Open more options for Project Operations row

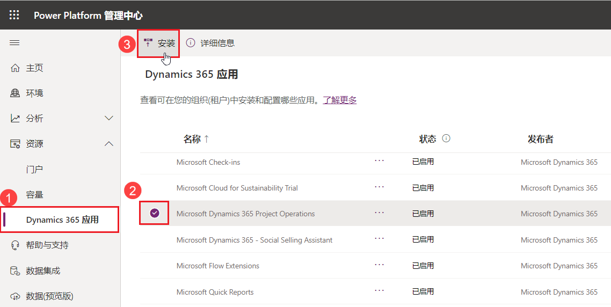[x=379, y=213]
